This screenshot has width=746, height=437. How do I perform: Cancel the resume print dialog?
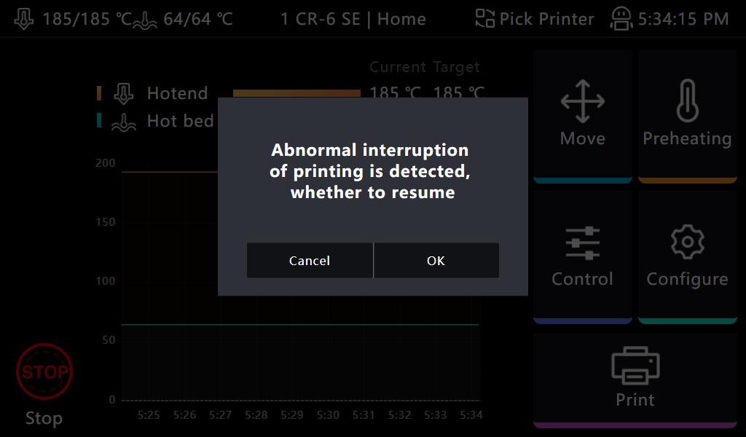point(310,261)
